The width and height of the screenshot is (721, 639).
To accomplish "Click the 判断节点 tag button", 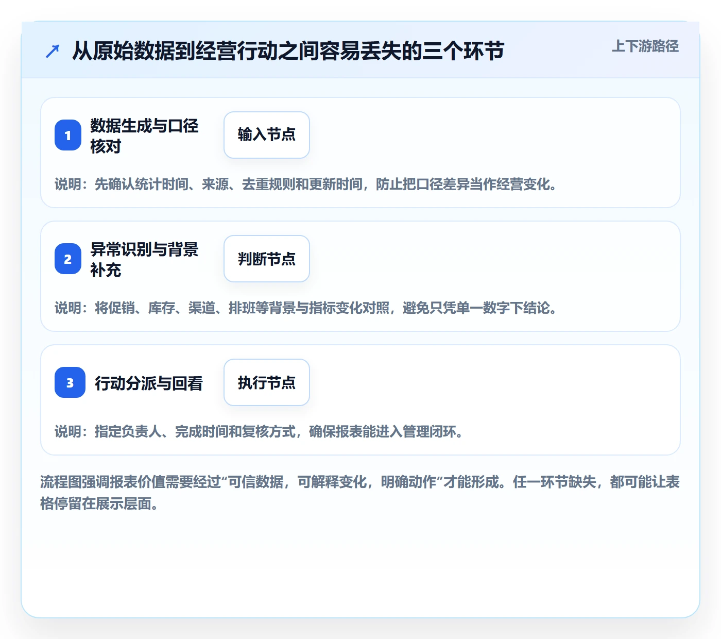I will [x=267, y=259].
